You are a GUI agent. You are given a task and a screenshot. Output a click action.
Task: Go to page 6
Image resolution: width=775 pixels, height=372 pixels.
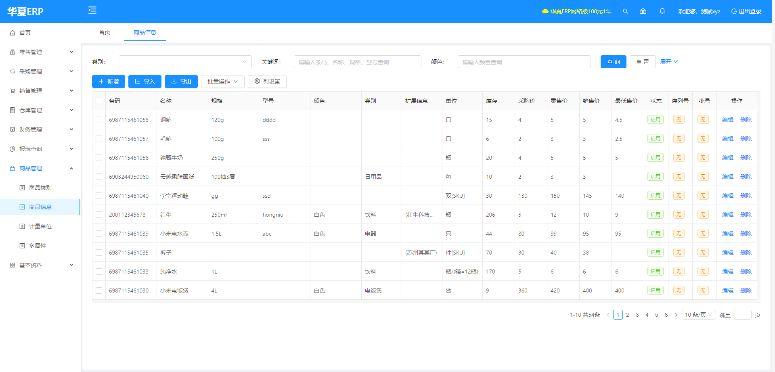coord(666,315)
